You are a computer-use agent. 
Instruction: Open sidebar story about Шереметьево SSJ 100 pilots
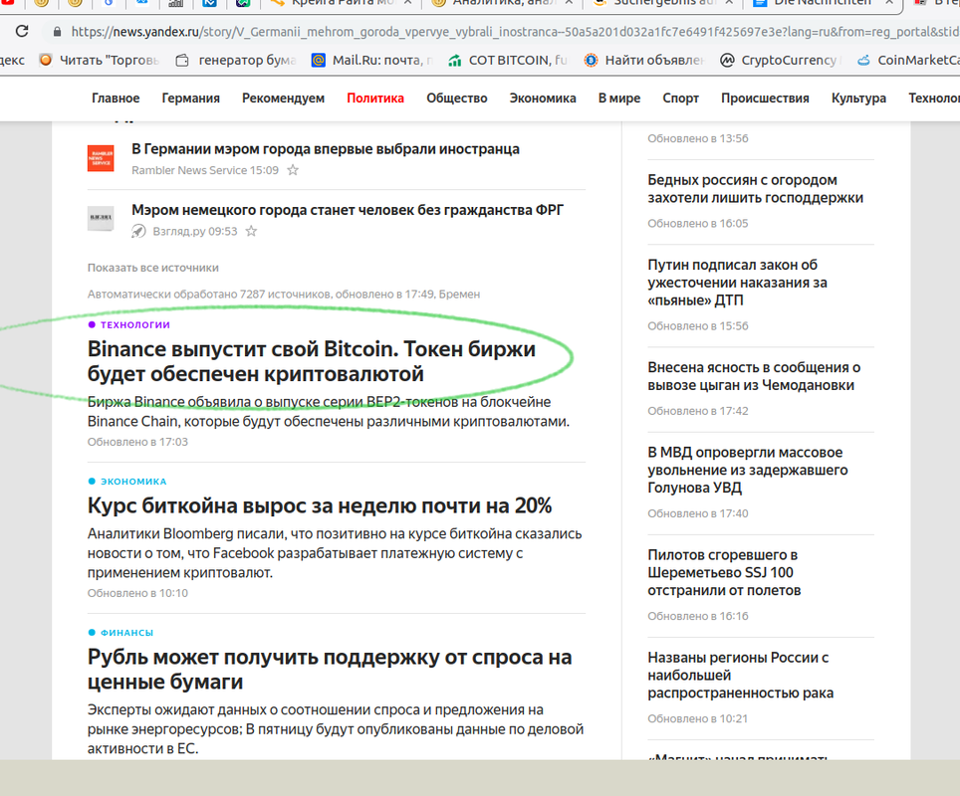[x=724, y=572]
